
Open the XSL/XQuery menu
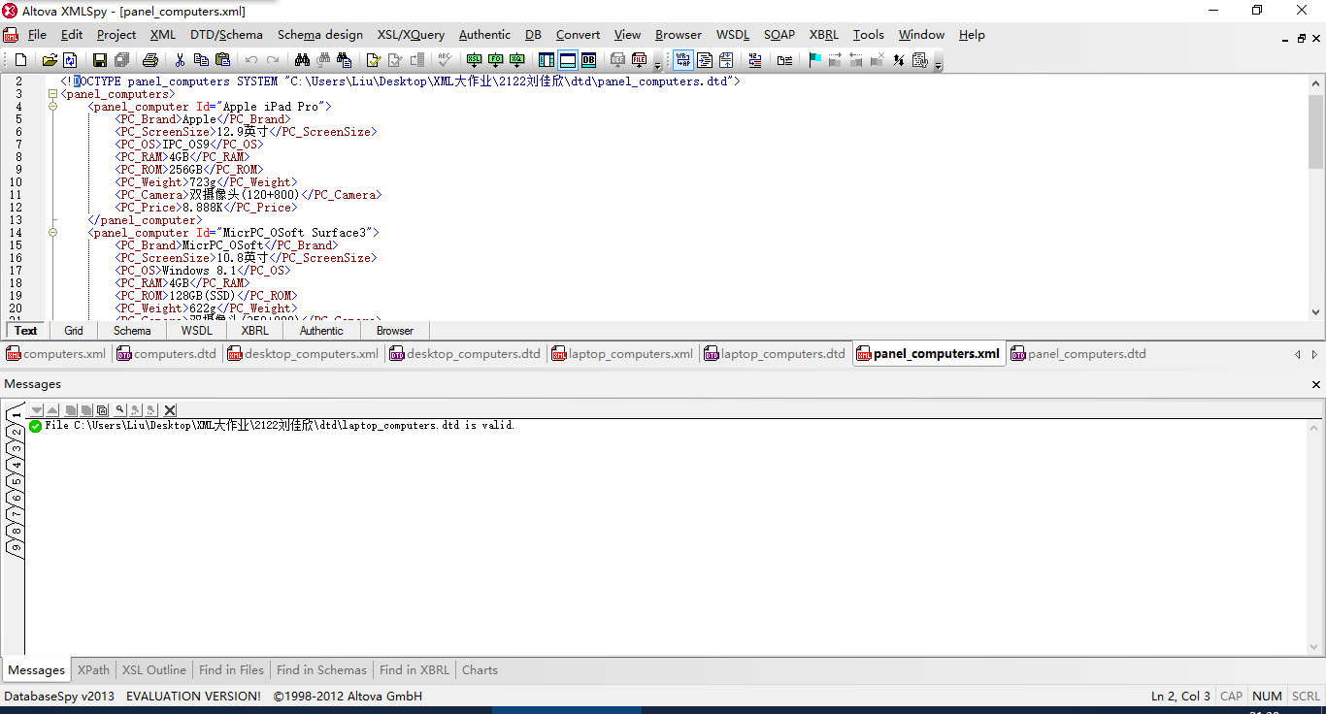pyautogui.click(x=411, y=35)
